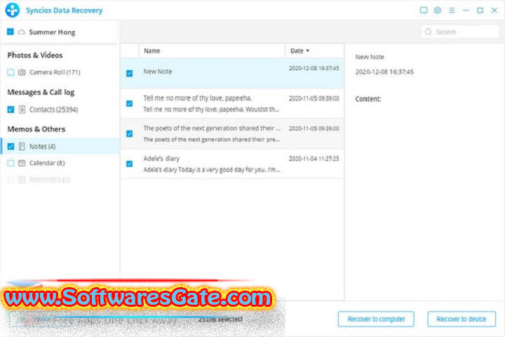505x337 pixels.
Task: Toggle the Summer Hong account checkbox
Action: 11,32
